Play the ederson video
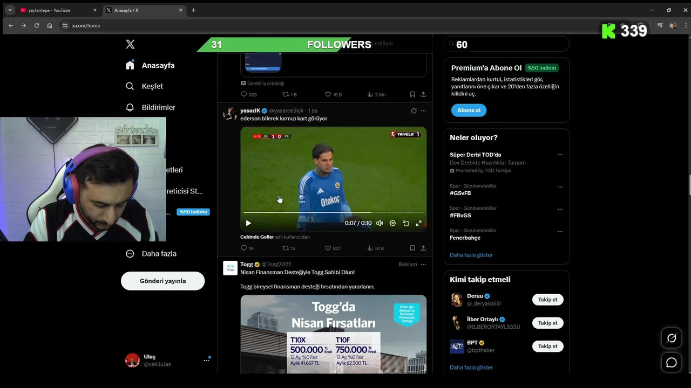The image size is (691, 388). tap(248, 223)
